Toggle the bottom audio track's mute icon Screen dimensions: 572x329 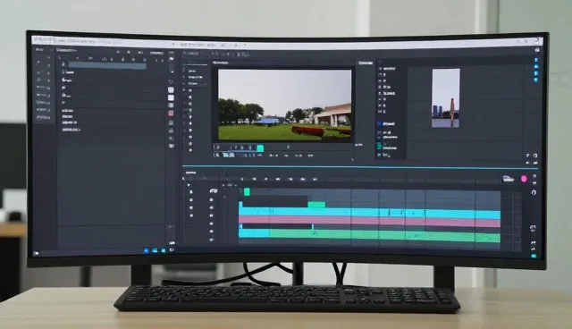(211, 240)
